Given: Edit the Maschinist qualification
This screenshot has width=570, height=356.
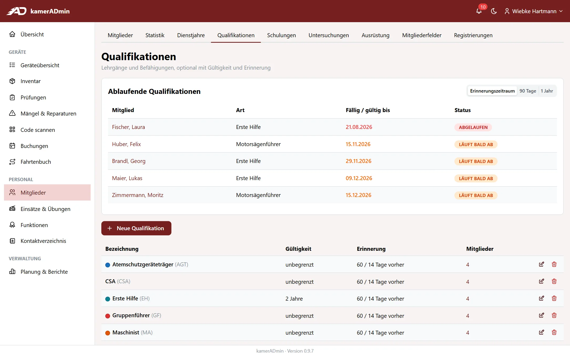Looking at the screenshot, I should point(541,332).
